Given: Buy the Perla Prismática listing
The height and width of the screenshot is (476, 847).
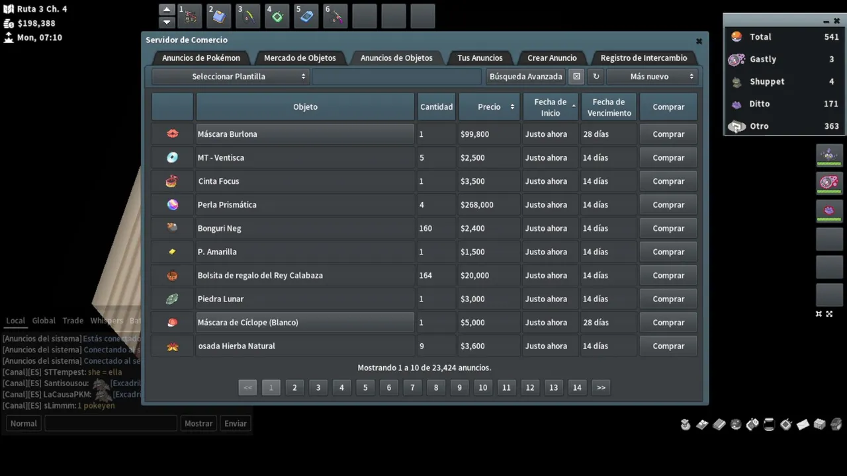Looking at the screenshot, I should click(x=668, y=205).
